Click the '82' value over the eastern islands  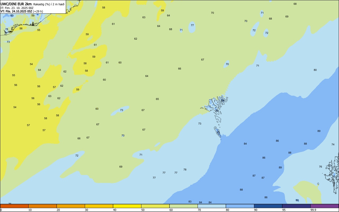(x=334, y=177)
